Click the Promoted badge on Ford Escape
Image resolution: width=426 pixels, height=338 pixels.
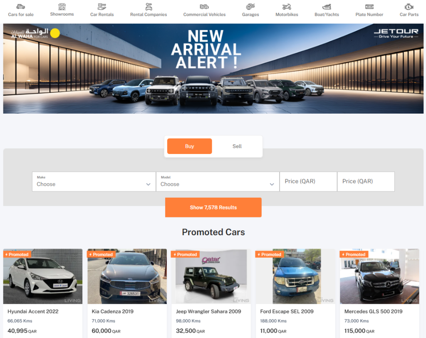(270, 254)
